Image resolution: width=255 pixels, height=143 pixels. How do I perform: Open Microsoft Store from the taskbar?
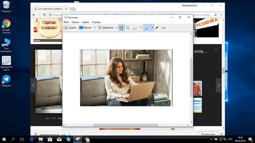click(50, 139)
